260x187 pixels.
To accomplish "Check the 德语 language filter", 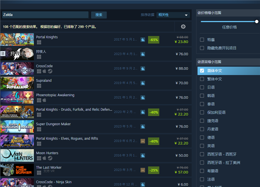I will (x=202, y=137).
